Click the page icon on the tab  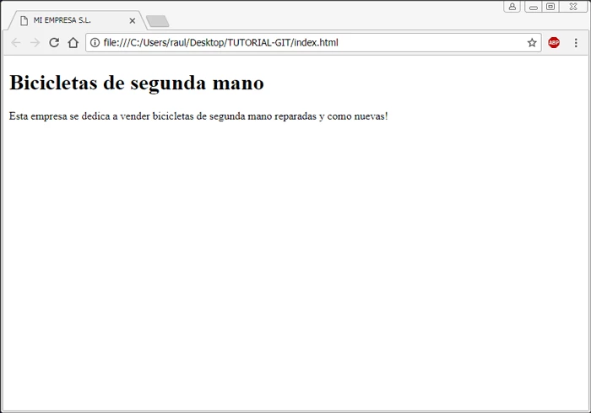tap(24, 20)
